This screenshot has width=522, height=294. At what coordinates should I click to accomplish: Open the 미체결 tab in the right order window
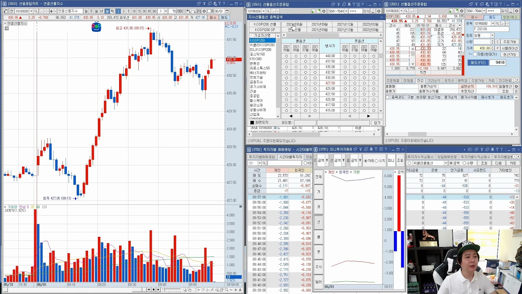pos(408,80)
